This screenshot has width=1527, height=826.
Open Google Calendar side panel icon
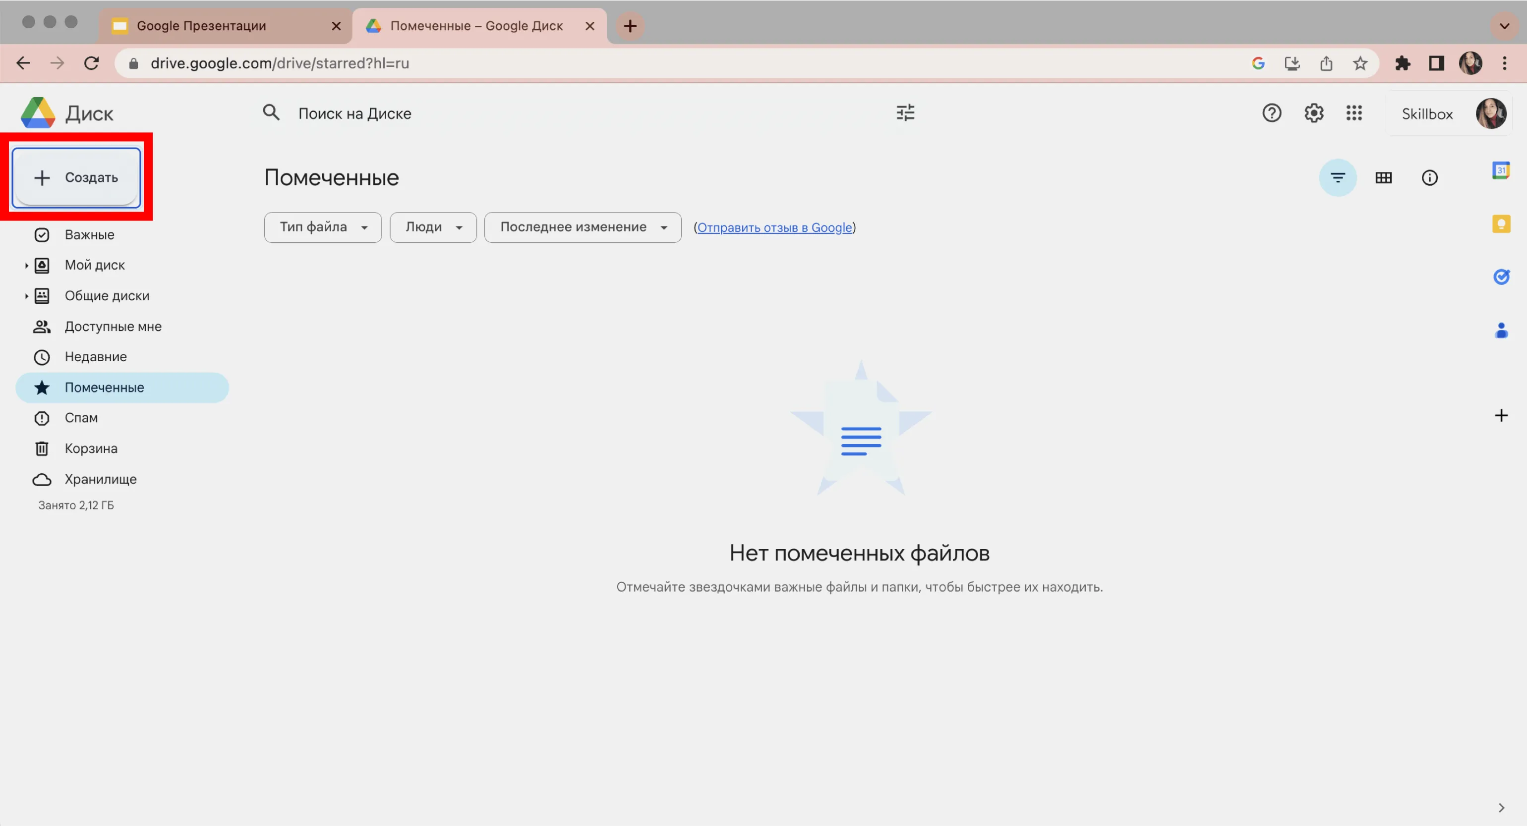click(1500, 170)
